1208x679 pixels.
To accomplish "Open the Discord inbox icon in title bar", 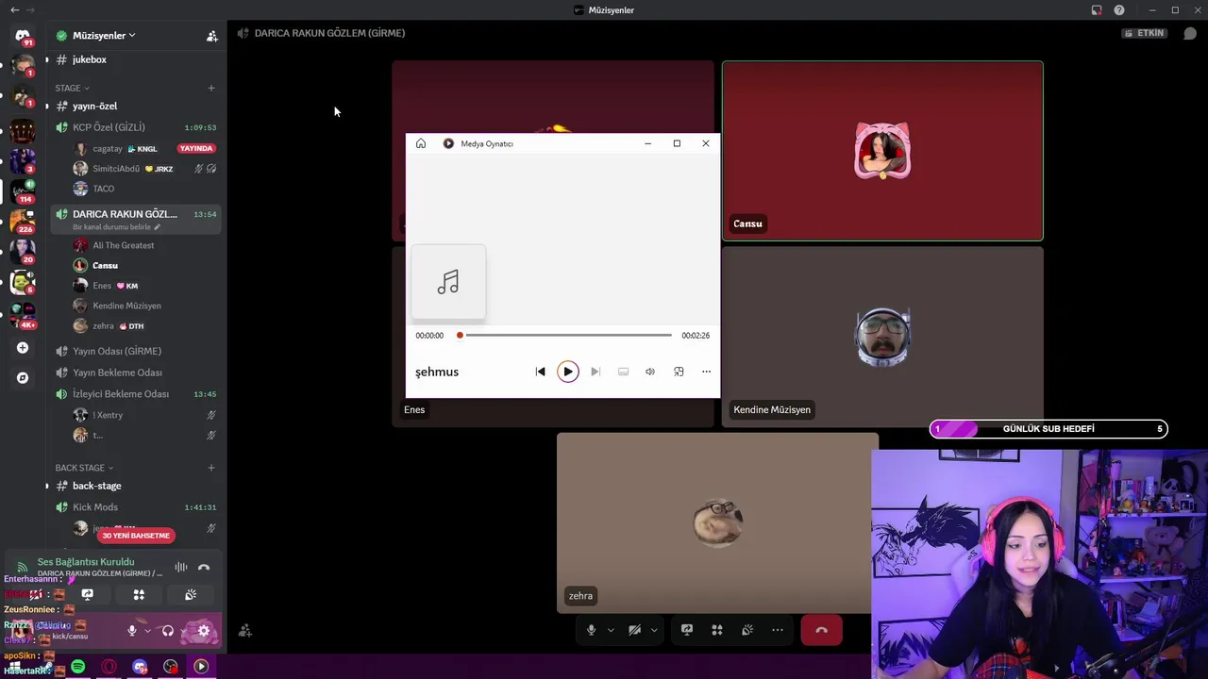I will point(1097,10).
